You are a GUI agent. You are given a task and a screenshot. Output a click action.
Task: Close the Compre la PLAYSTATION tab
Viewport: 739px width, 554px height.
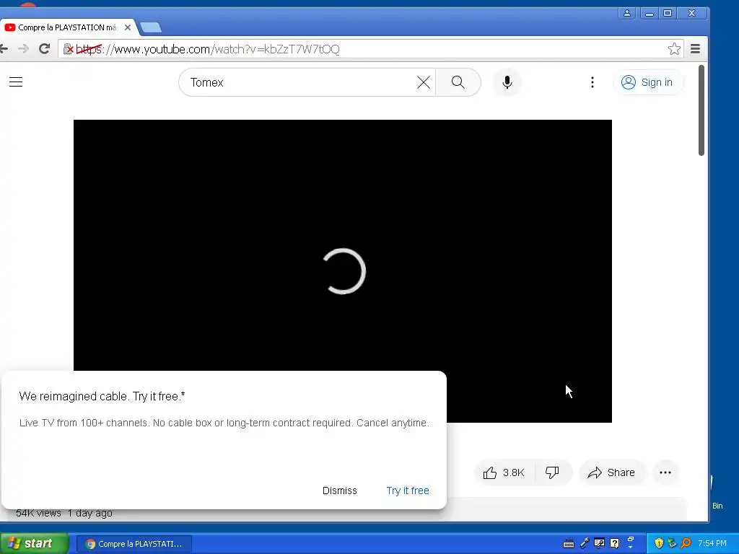(128, 27)
